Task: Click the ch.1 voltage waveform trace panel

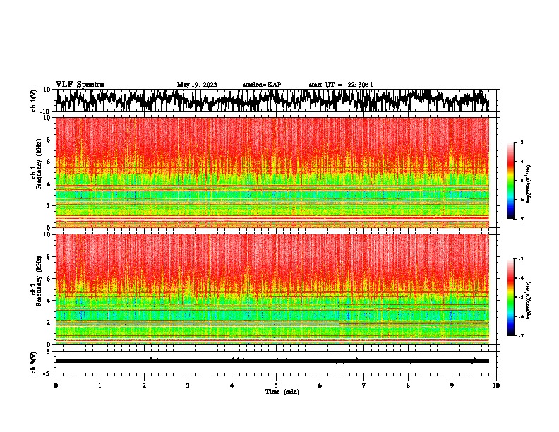Action: tap(275, 100)
